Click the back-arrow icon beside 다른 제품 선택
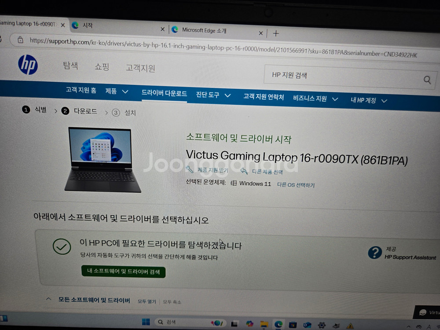The image size is (440, 330). [x=244, y=171]
